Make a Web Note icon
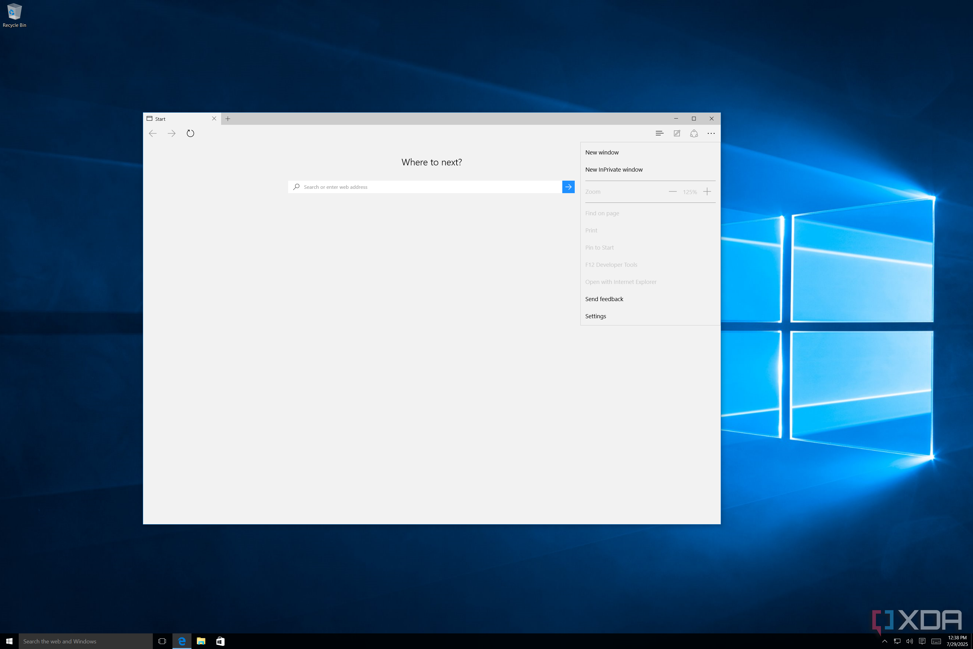This screenshot has height=649, width=973. [x=677, y=133]
